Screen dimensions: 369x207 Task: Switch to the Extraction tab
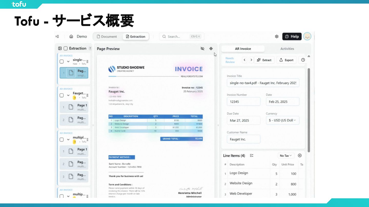[136, 37]
